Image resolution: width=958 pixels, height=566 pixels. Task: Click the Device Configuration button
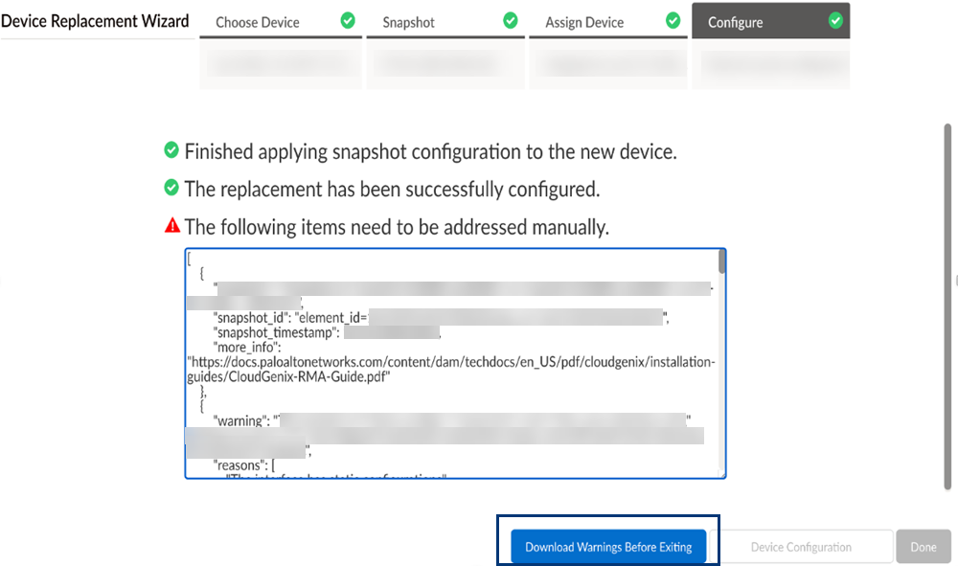click(x=801, y=547)
